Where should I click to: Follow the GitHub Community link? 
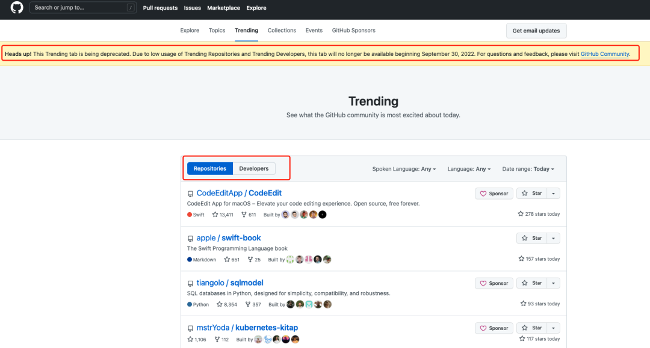pos(605,54)
